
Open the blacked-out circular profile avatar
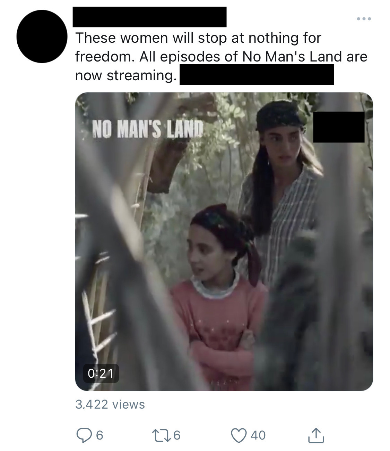(x=42, y=36)
